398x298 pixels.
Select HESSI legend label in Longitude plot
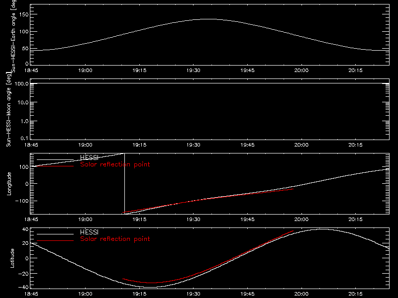[89, 157]
